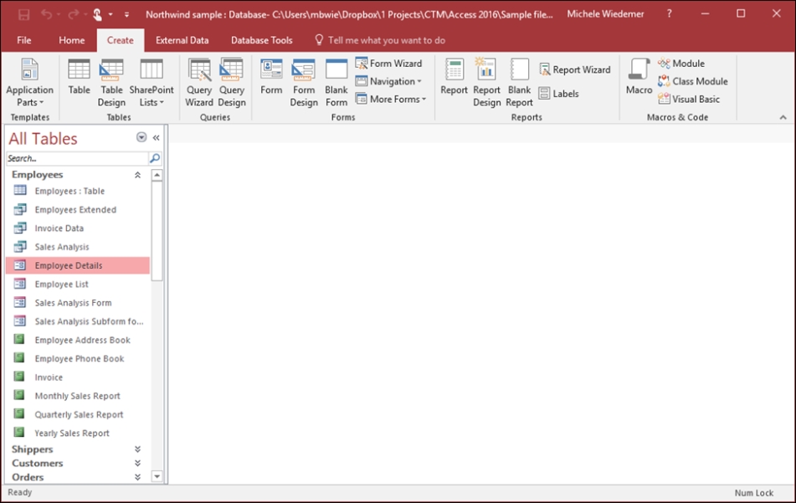The height and width of the screenshot is (503, 796).
Task: Start the Report Wizard
Action: [x=575, y=69]
